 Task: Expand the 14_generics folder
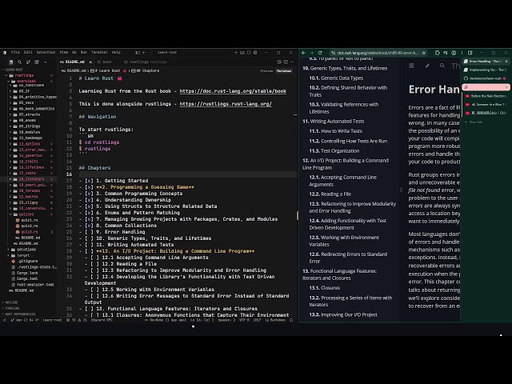tap(10, 156)
